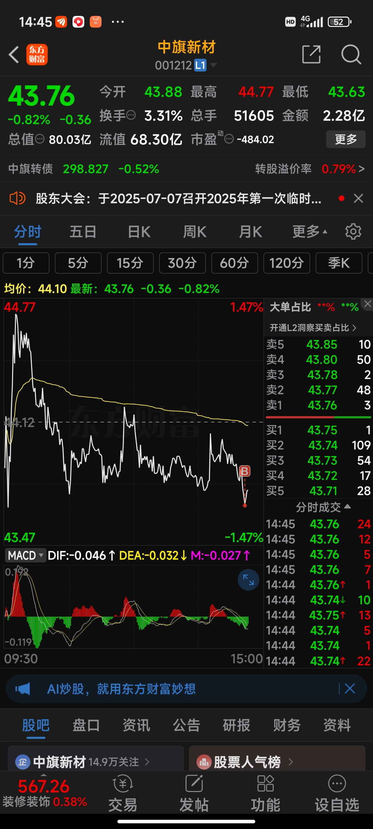Expand stock code dropdown arrow
The height and width of the screenshot is (829, 373).
[213, 65]
